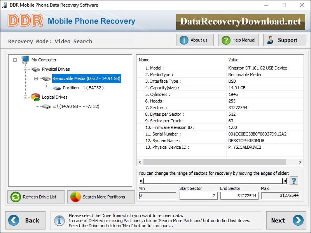
Task: Click the refresh icon on Refresh Drive List
Action: click(14, 197)
